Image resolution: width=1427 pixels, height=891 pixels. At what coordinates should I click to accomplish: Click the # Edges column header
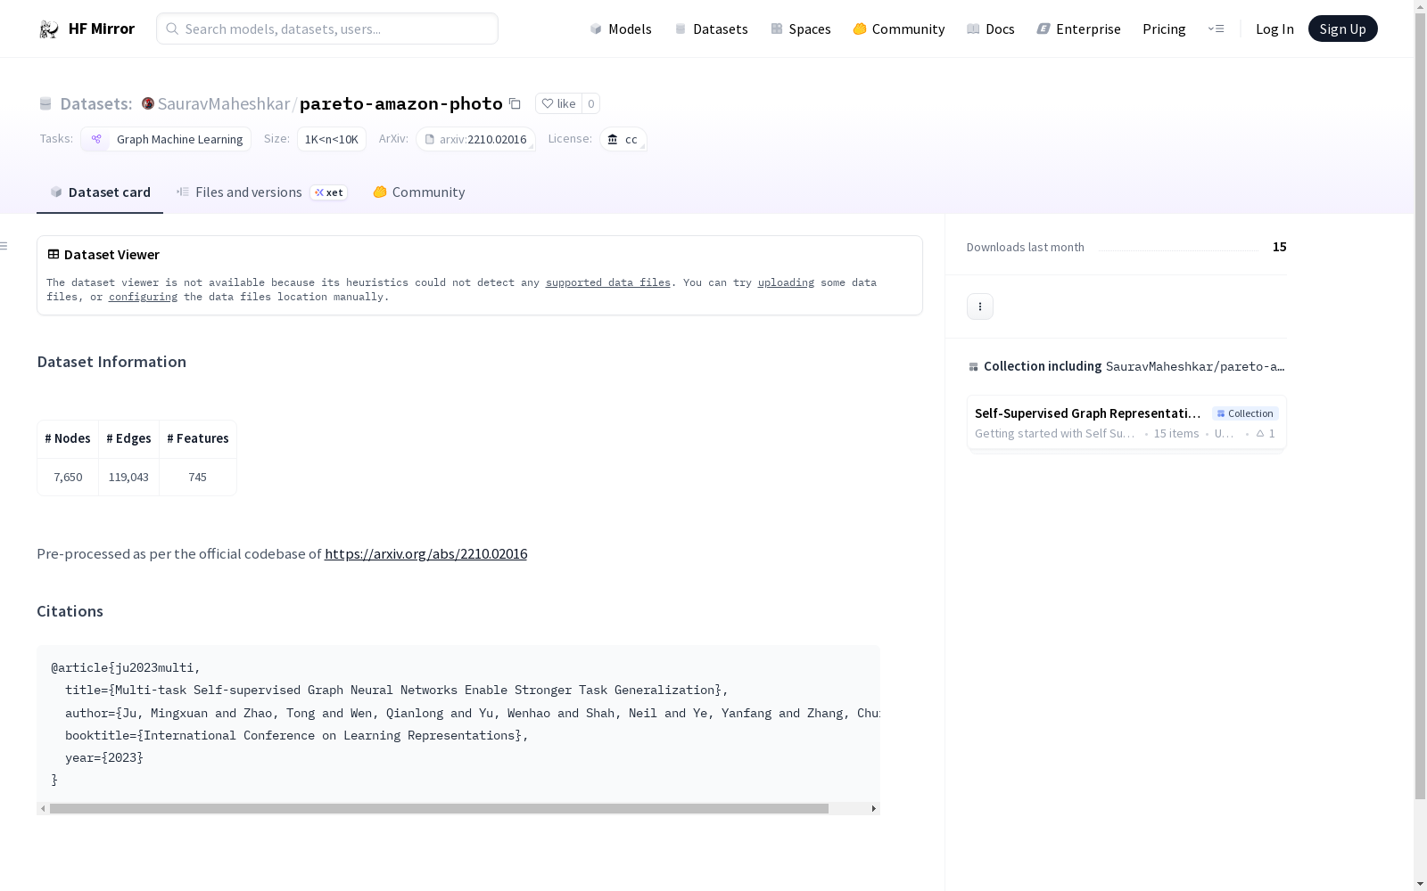tap(128, 438)
